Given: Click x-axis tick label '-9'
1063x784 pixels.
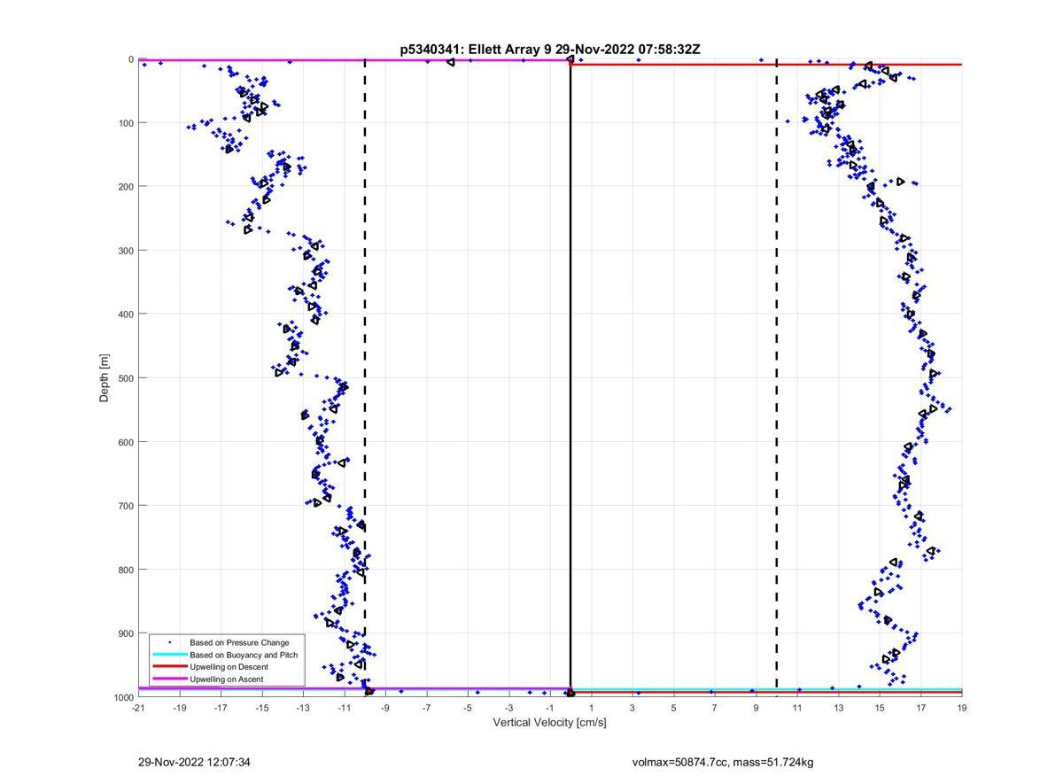Looking at the screenshot, I should pos(385,709).
